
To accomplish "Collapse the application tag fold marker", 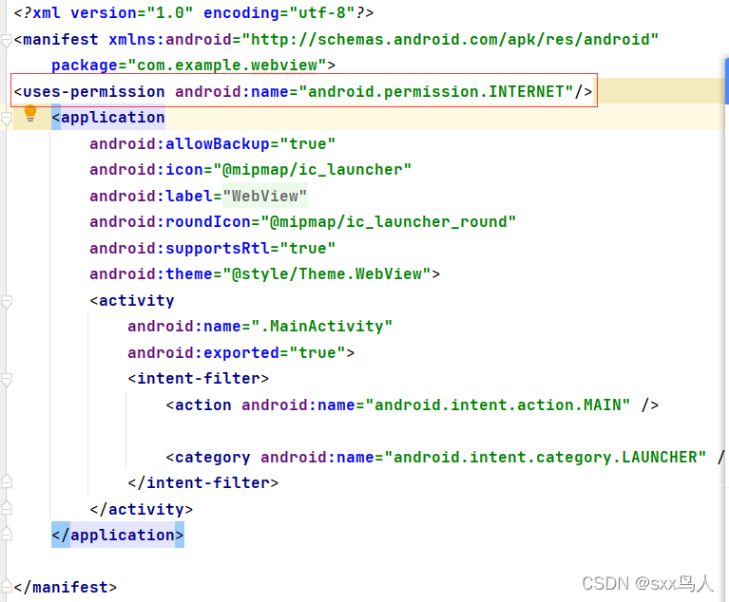I will (6, 120).
